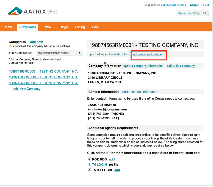Open info icon for T5018 LOGIN
The width and height of the screenshot is (213, 187).
[90, 170]
